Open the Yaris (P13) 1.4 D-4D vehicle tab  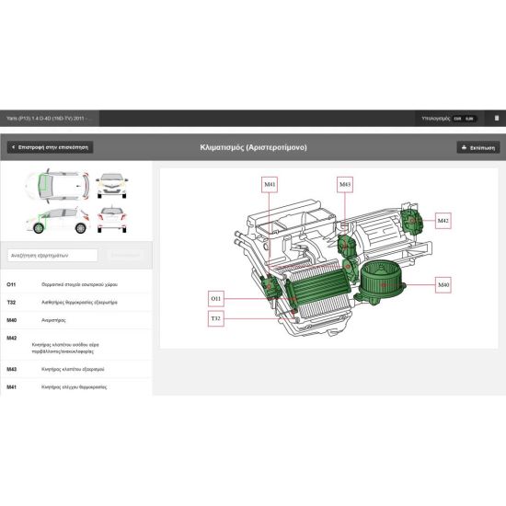(x=50, y=119)
